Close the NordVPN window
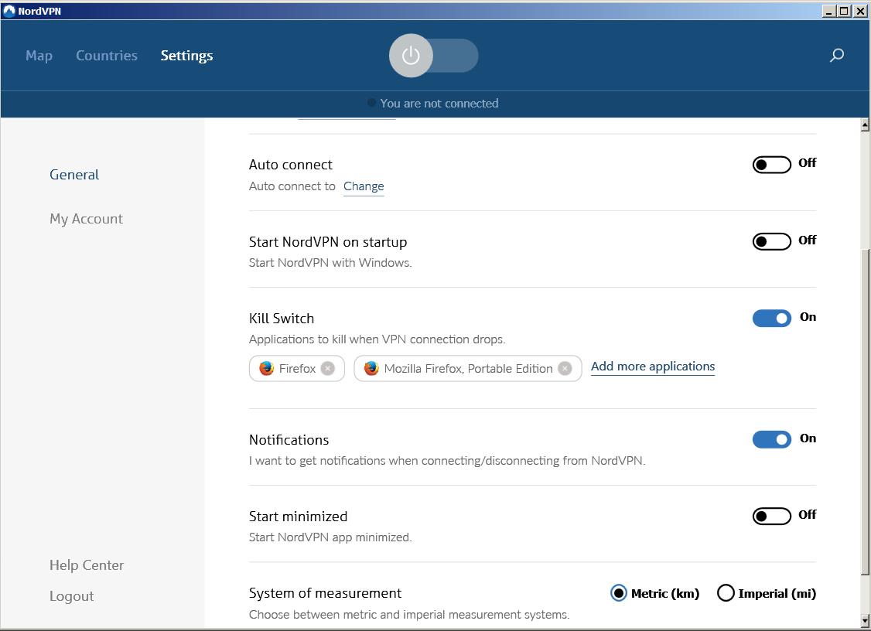 click(860, 11)
